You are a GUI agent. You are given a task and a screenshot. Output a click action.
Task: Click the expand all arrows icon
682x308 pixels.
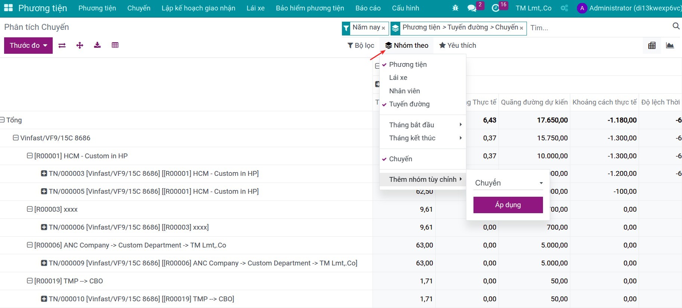pyautogui.click(x=80, y=46)
